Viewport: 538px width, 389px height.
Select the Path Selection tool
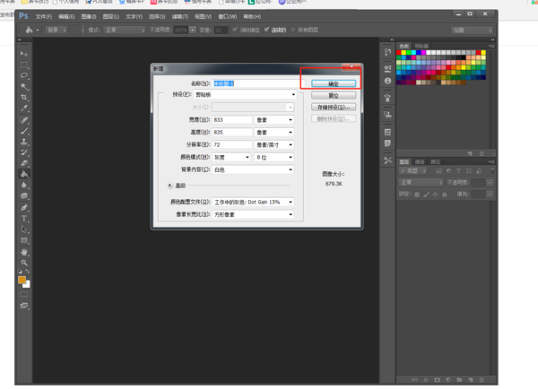point(24,229)
